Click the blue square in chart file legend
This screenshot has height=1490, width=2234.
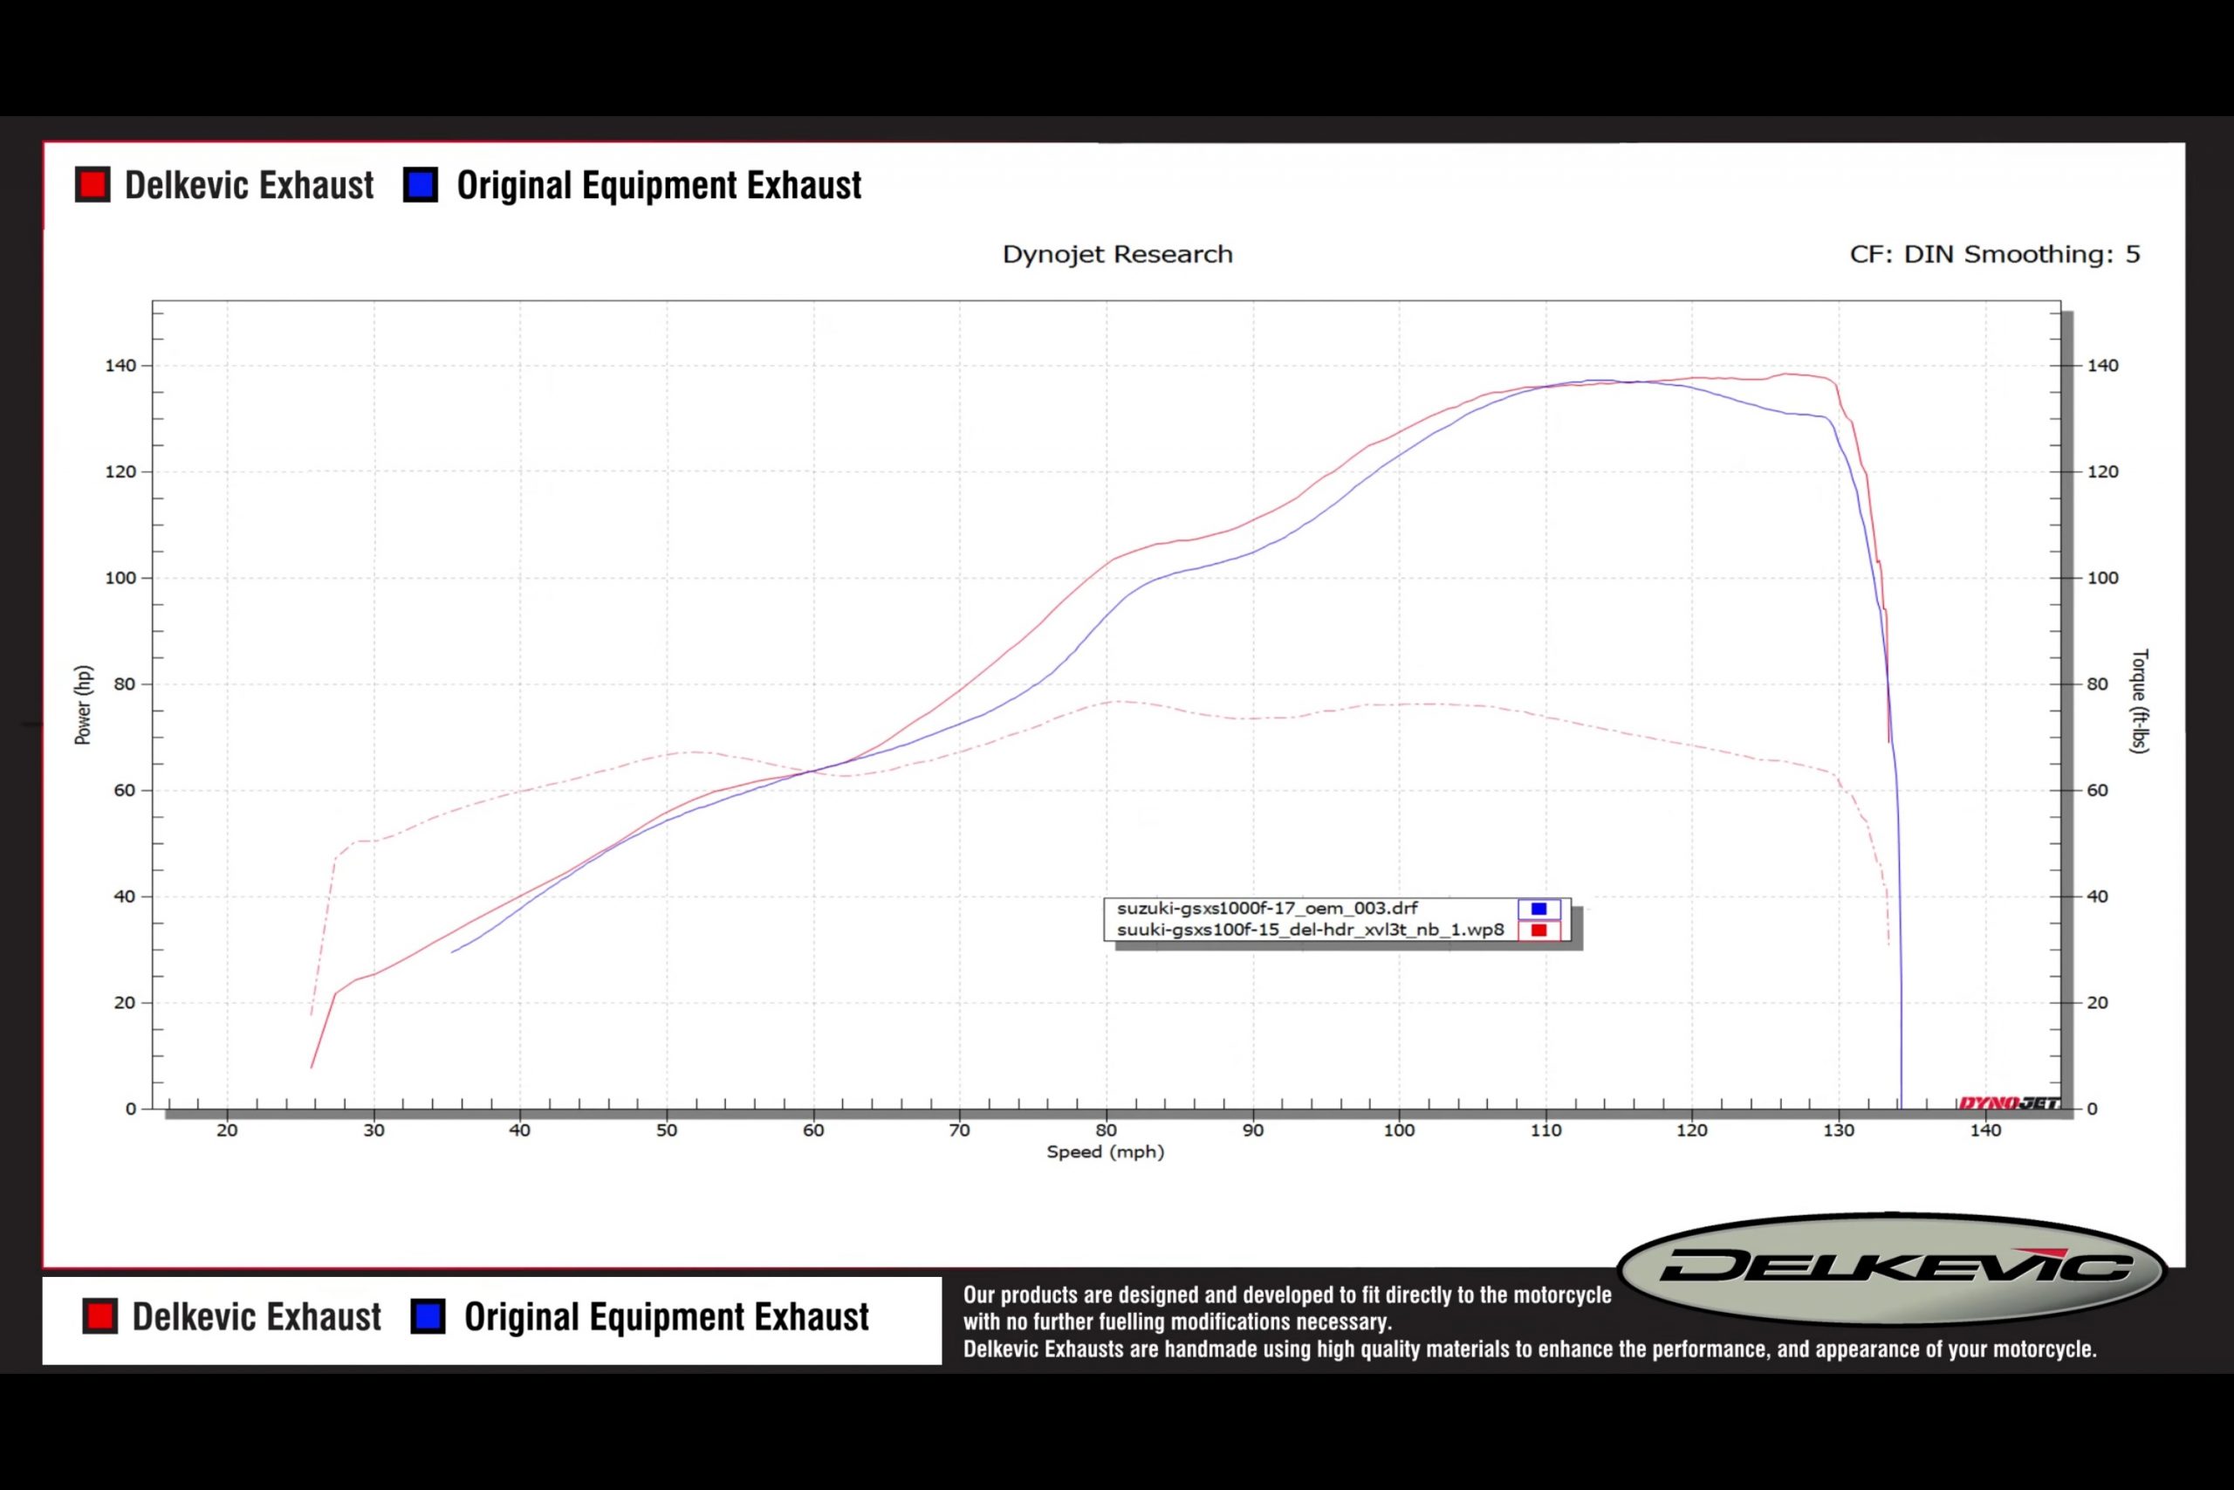coord(1538,909)
